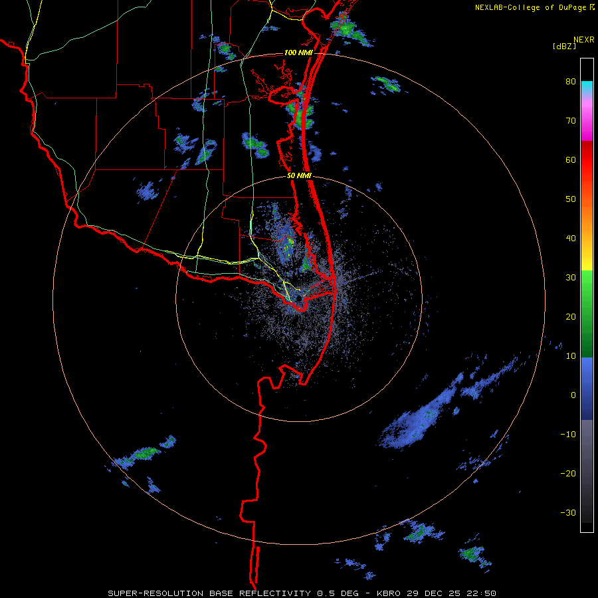Click the dBZ reflectivity color scale bar
The height and width of the screenshot is (598, 598).
pyautogui.click(x=587, y=295)
